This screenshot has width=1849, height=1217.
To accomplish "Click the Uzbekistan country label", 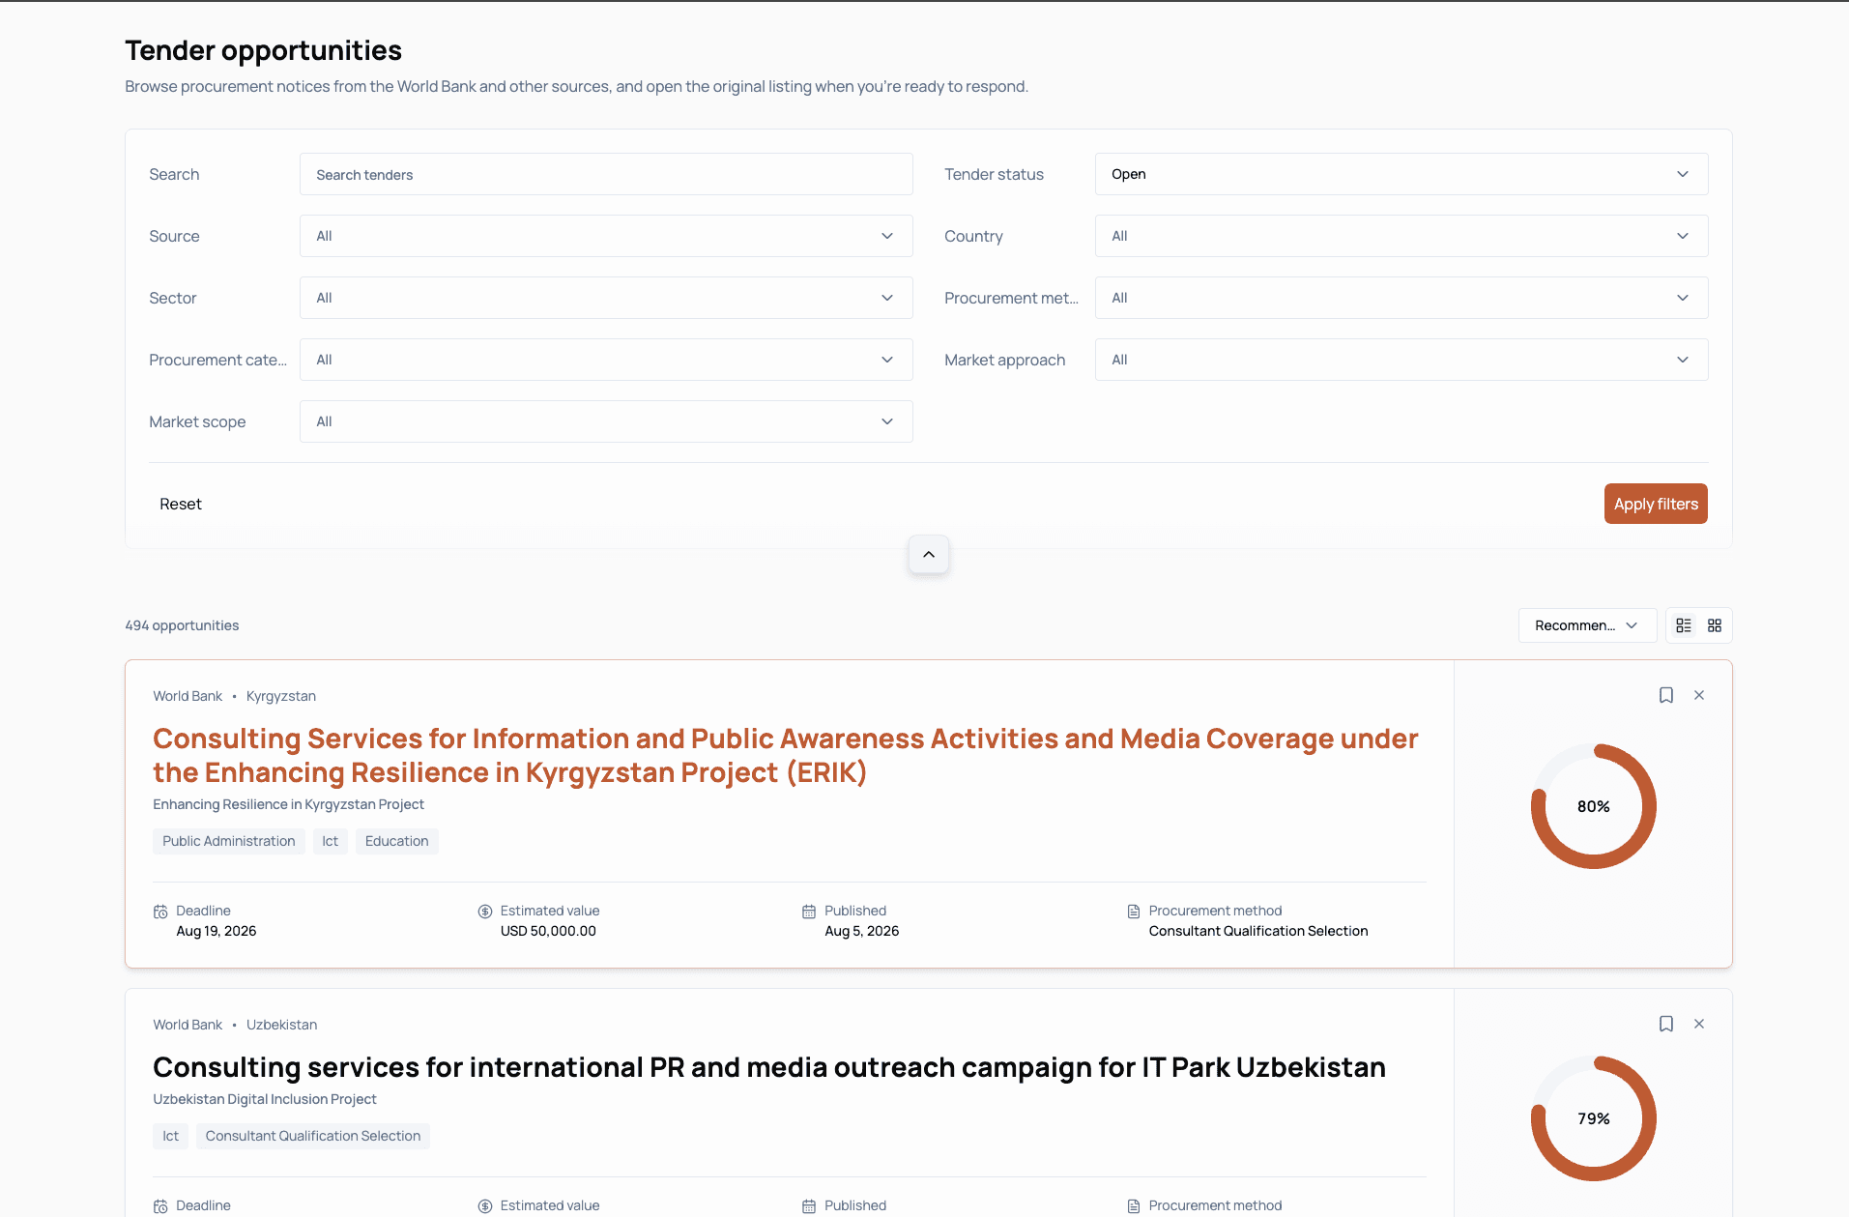I will [281, 1025].
